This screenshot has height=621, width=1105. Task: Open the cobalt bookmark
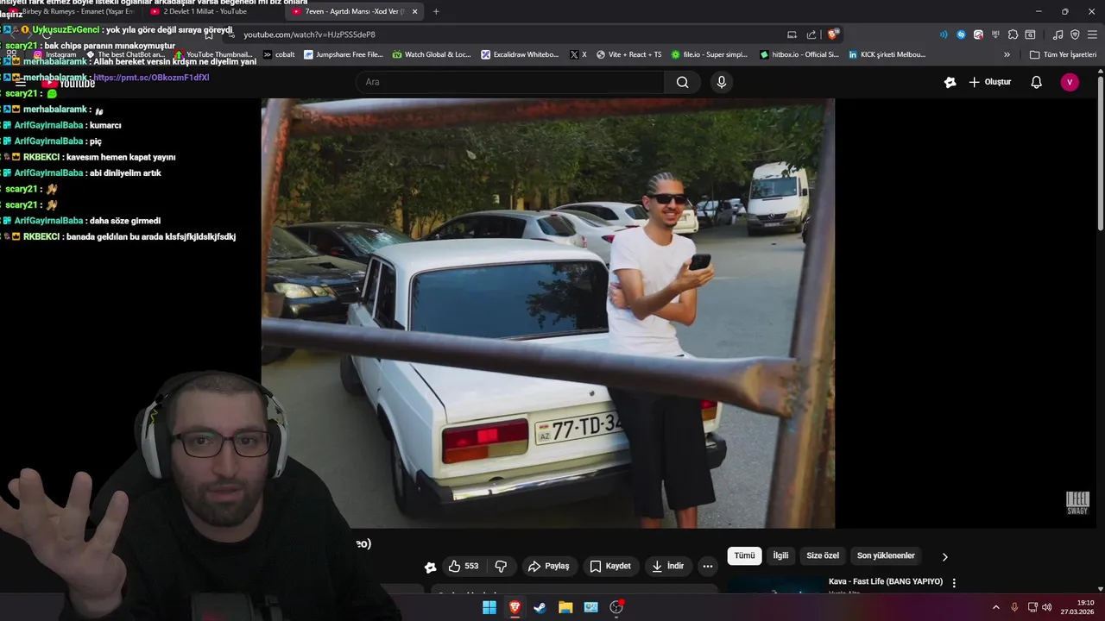(279, 54)
